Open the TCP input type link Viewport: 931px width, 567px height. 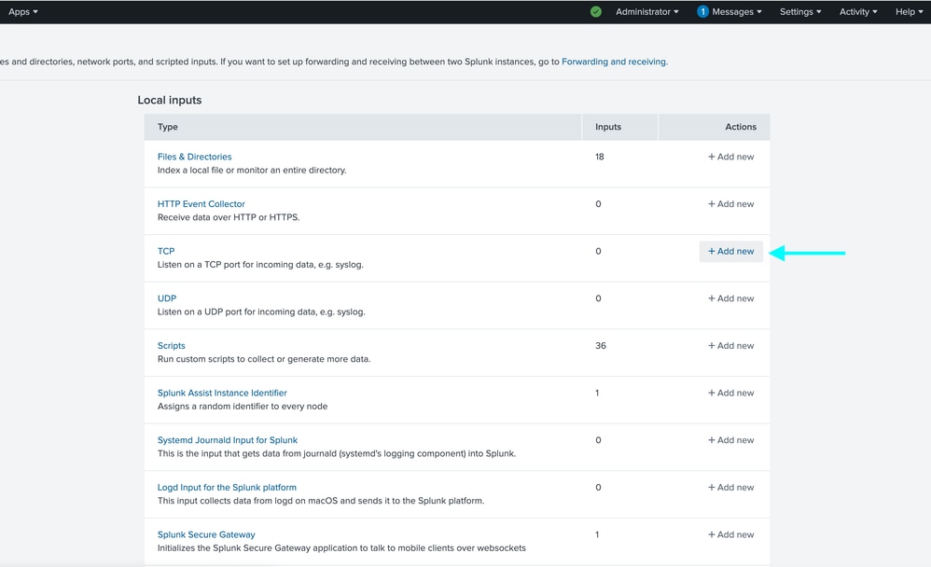pyautogui.click(x=166, y=251)
